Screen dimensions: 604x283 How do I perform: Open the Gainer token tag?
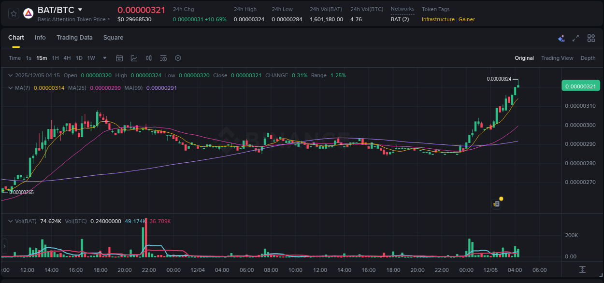(x=466, y=19)
